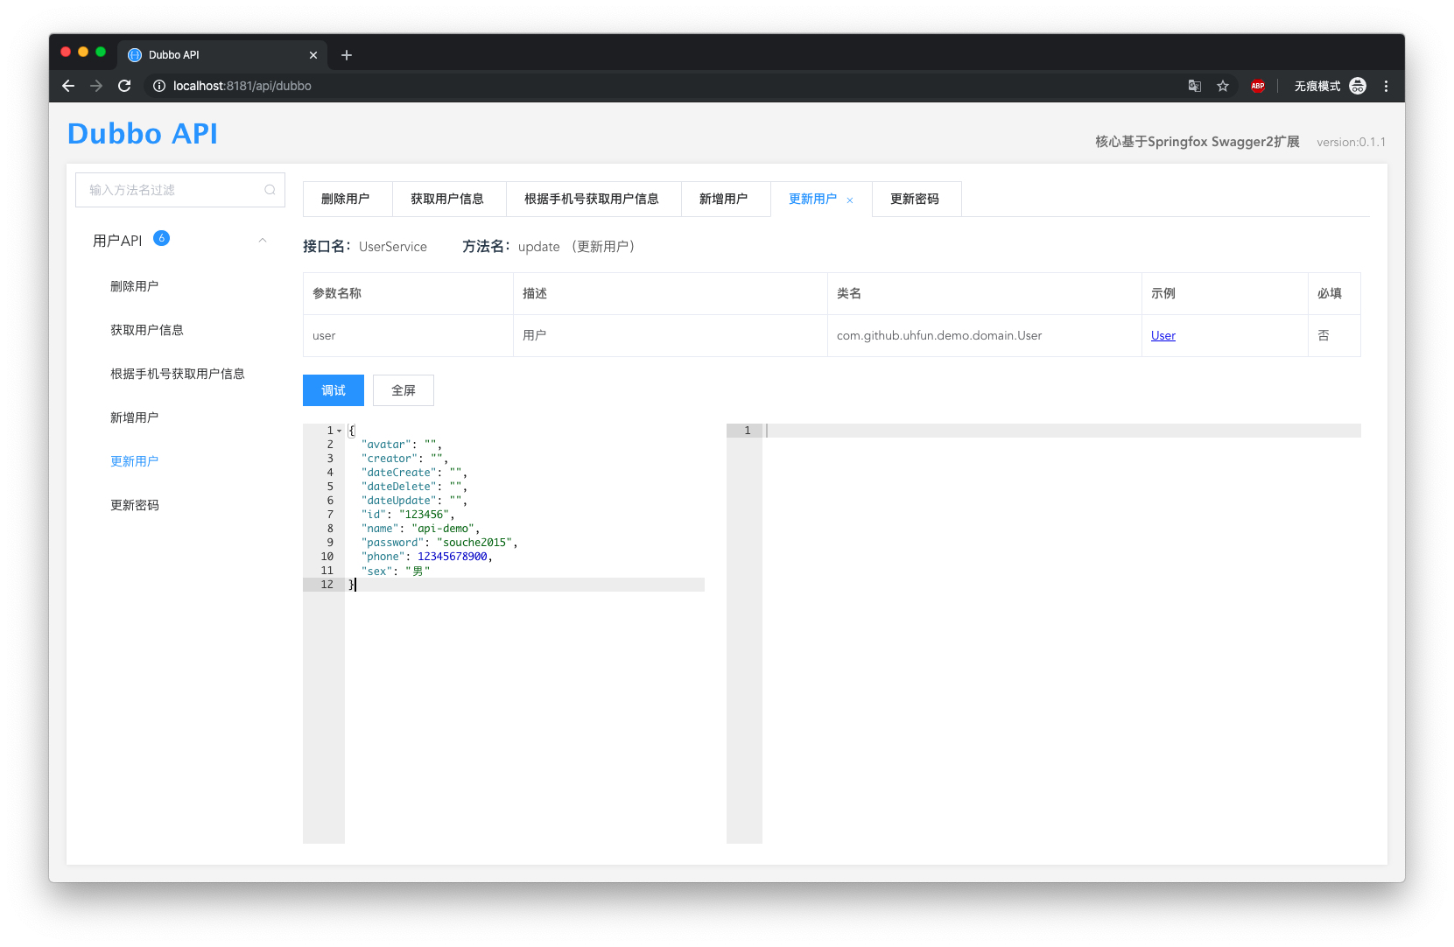Click the user parameter name cell
The image size is (1454, 947).
408,335
